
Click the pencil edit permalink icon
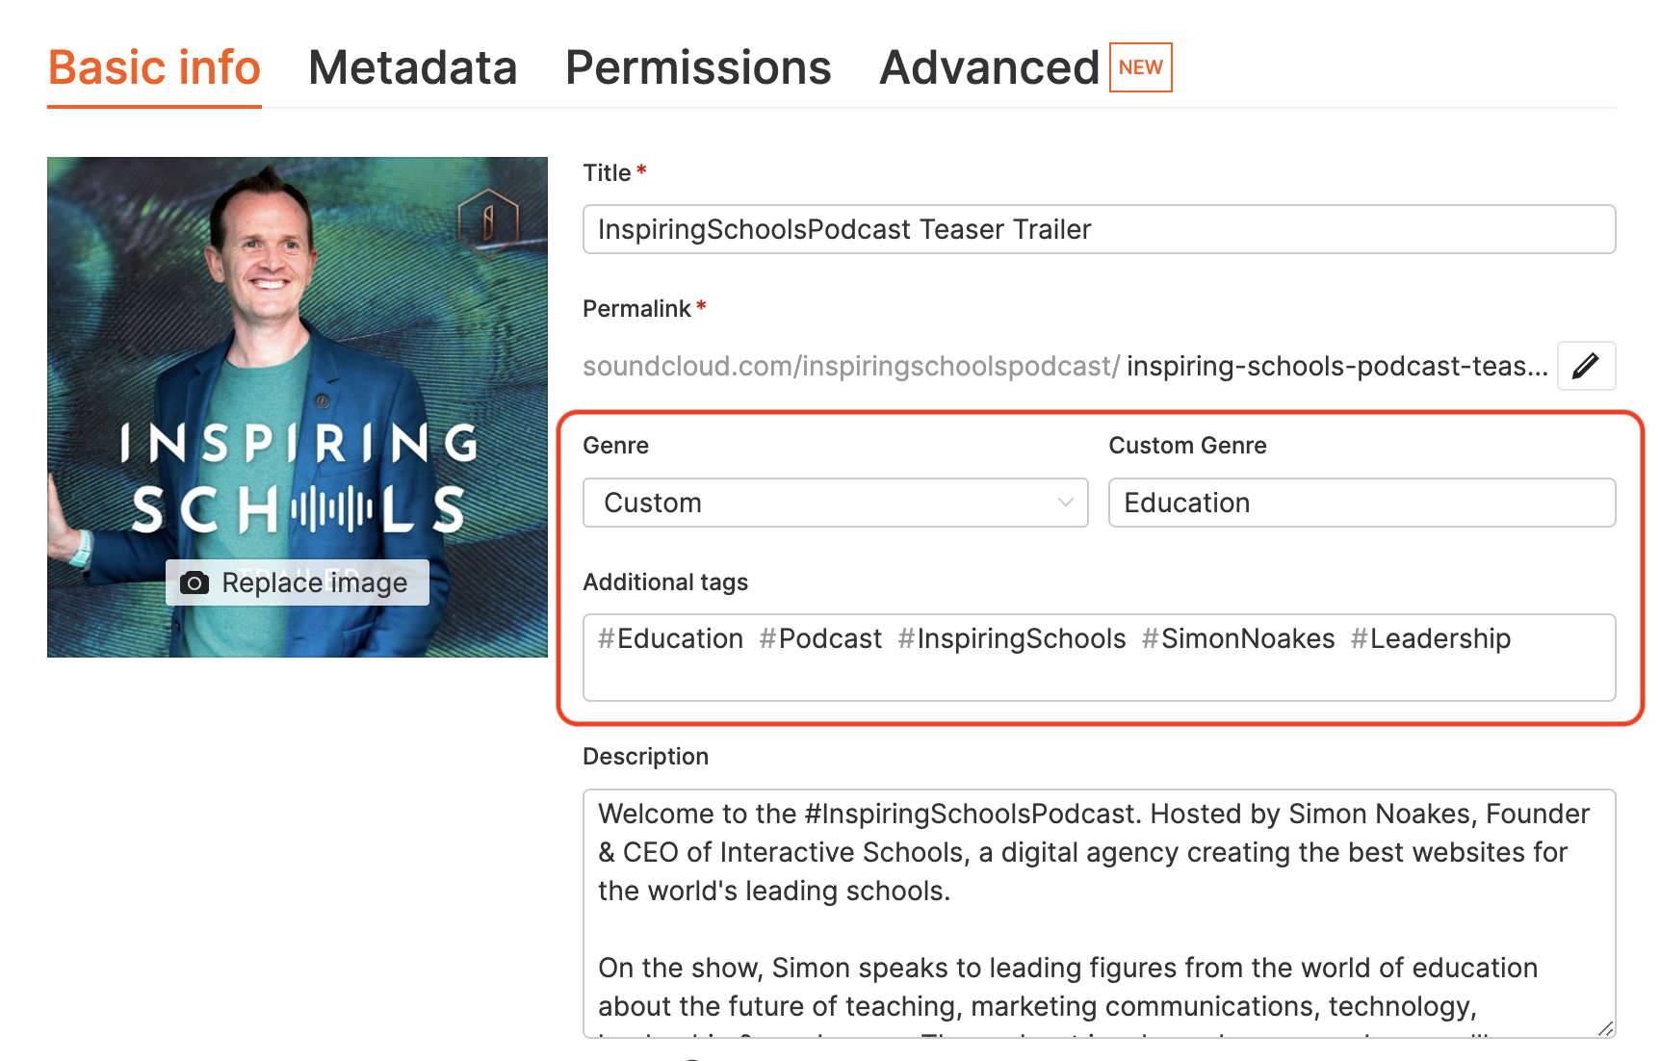click(x=1585, y=366)
